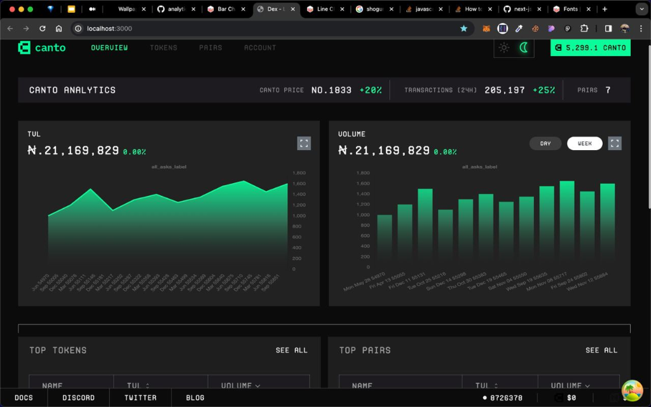Screen dimensions: 651x407
Task: Expand the Volume chart to fullscreen
Action: [x=615, y=143]
